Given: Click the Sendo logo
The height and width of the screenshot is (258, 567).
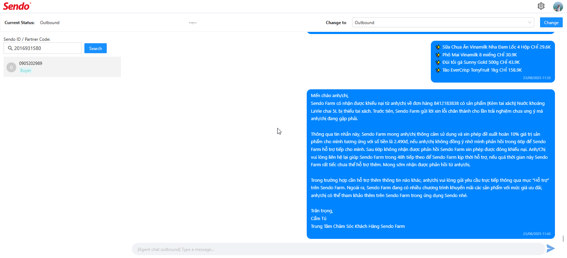Looking at the screenshot, I should click(x=17, y=6).
